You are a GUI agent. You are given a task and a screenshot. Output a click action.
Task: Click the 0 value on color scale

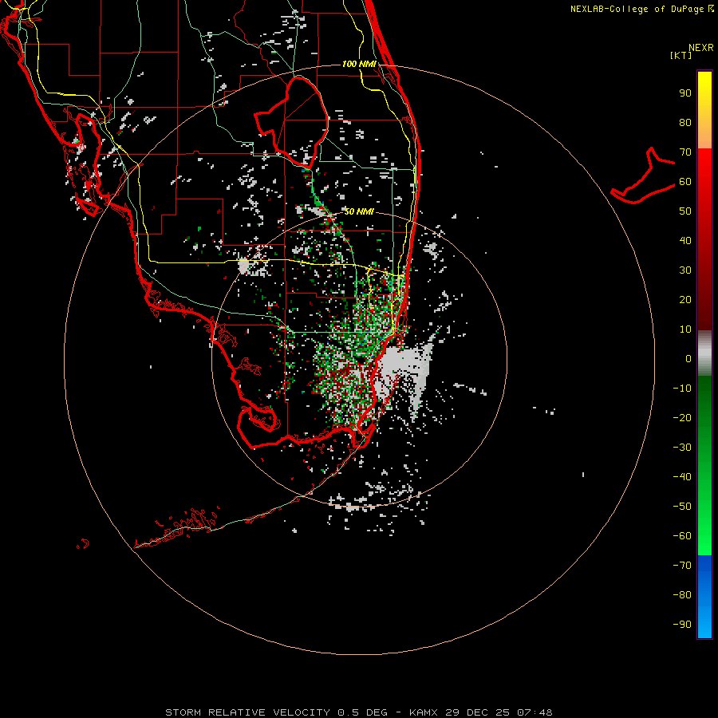(688, 359)
